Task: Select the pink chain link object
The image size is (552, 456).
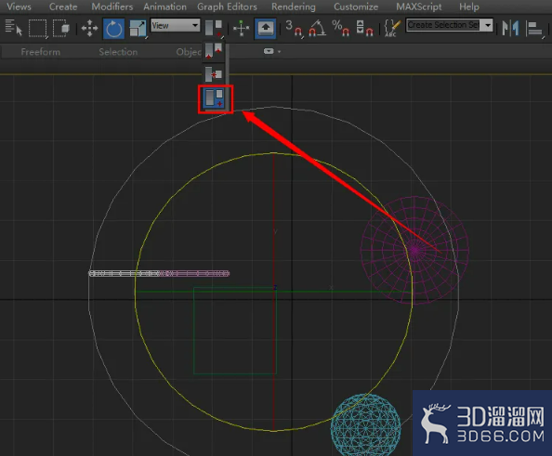Action: (194, 273)
